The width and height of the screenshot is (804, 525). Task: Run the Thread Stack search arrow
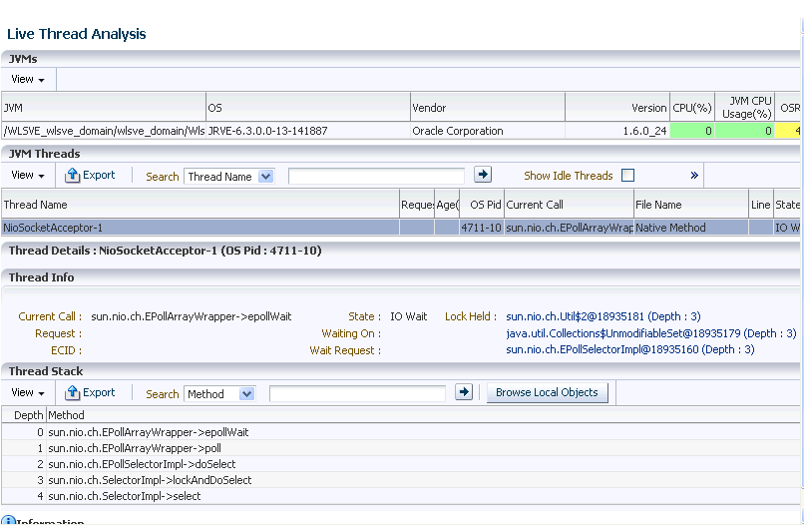(x=464, y=392)
